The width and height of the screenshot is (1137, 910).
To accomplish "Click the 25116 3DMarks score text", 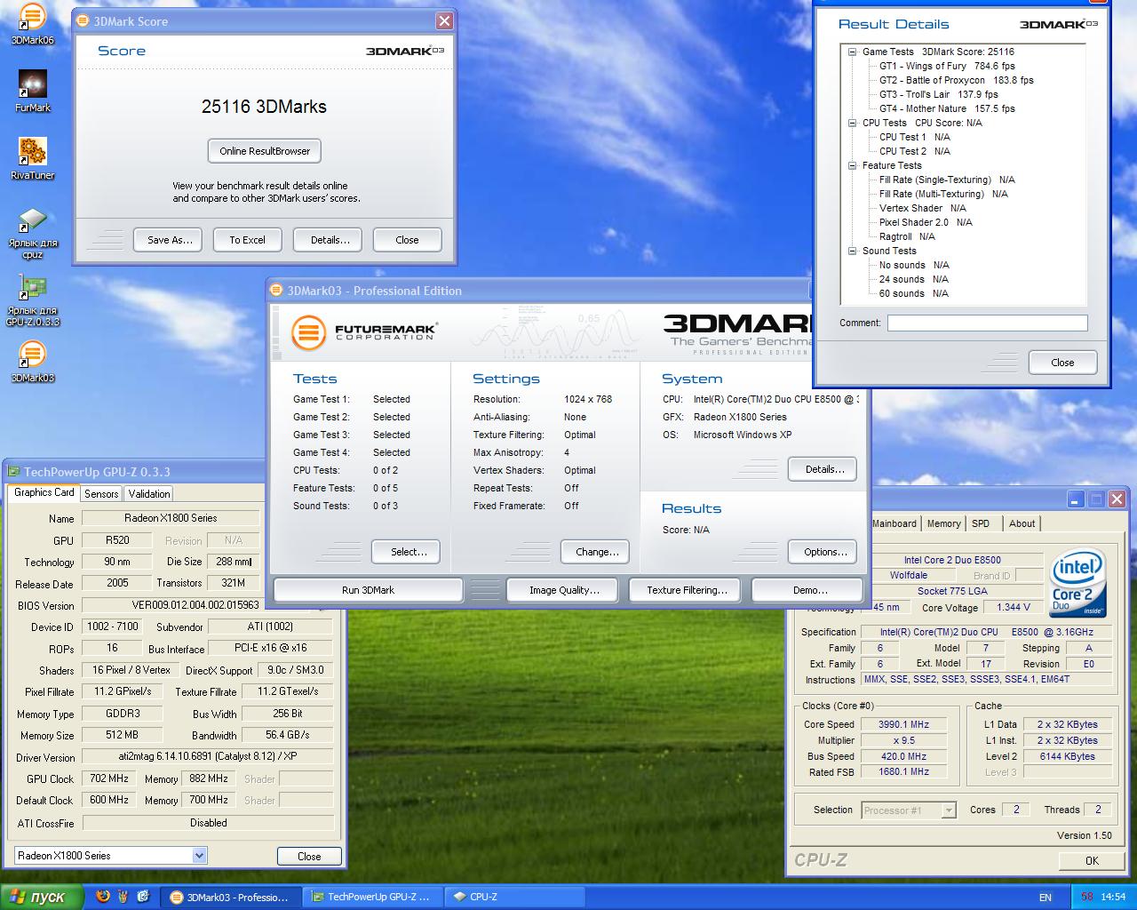I will pyautogui.click(x=264, y=107).
